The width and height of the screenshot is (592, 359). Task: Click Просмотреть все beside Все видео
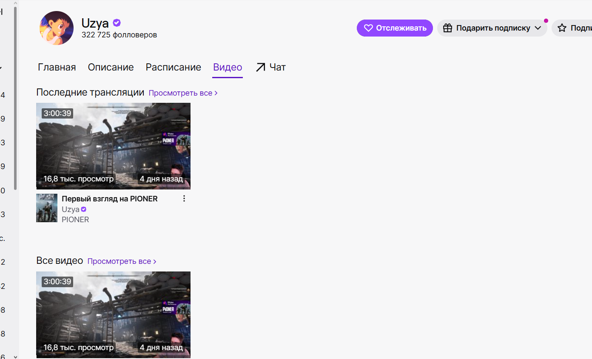pyautogui.click(x=122, y=261)
